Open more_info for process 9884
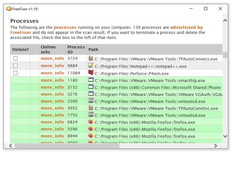The image size is (232, 179). tap(52, 66)
